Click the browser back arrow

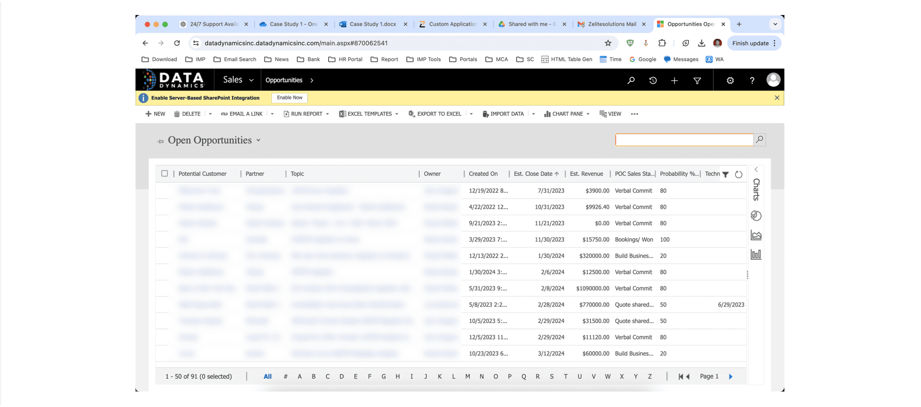(x=145, y=43)
